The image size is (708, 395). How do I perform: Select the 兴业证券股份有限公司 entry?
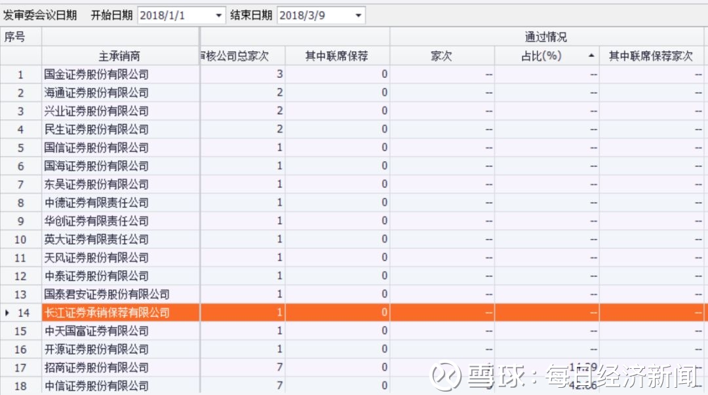coord(96,111)
